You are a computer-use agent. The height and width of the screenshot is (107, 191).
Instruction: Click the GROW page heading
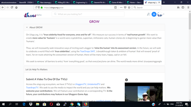pos(94,22)
